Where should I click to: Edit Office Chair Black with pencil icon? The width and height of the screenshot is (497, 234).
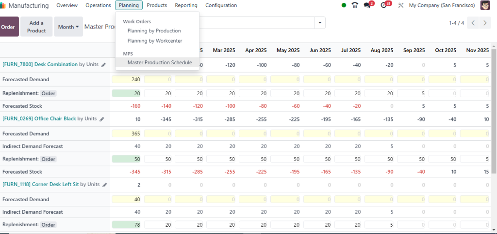click(x=102, y=119)
